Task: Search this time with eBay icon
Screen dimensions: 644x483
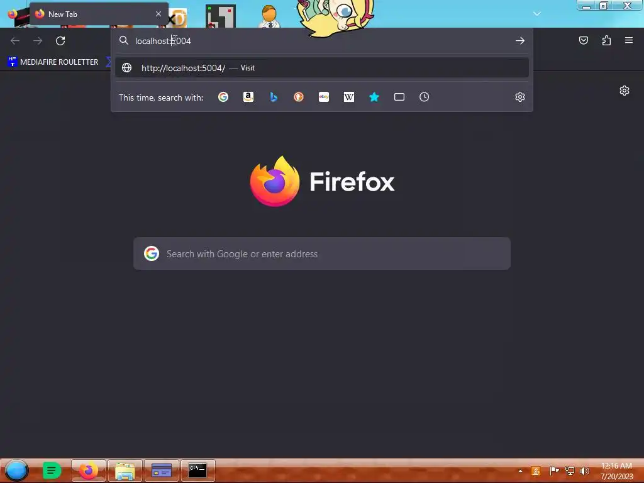Action: tap(324, 97)
